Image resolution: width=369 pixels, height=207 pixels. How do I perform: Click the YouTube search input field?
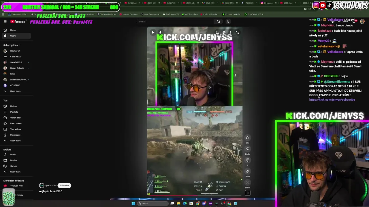click(176, 22)
